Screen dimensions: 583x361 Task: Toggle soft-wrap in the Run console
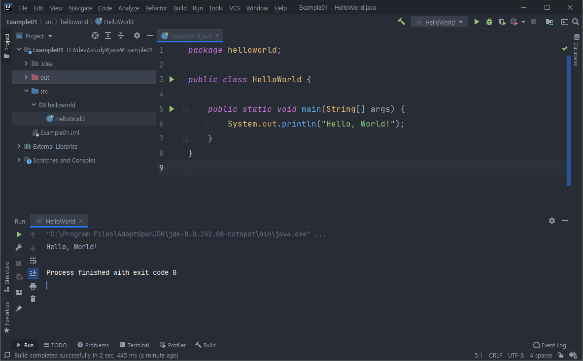click(33, 261)
